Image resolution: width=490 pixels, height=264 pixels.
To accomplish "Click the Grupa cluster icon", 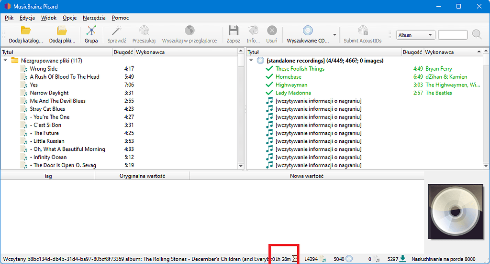I will 91,31.
